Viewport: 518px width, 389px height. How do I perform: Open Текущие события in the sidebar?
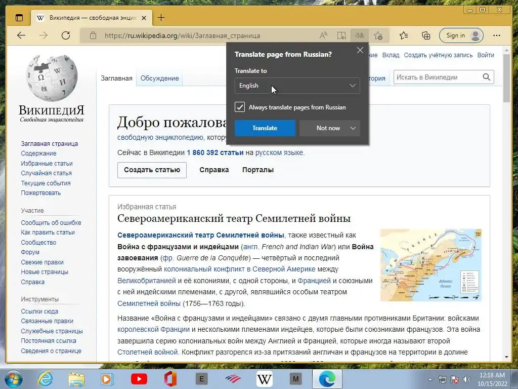coord(46,183)
